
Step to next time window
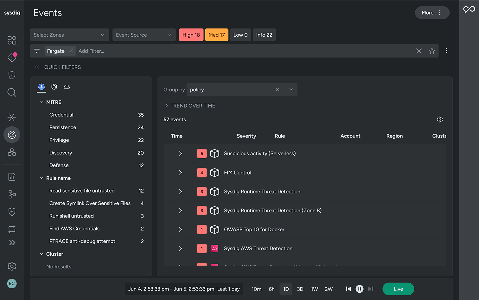click(371, 289)
